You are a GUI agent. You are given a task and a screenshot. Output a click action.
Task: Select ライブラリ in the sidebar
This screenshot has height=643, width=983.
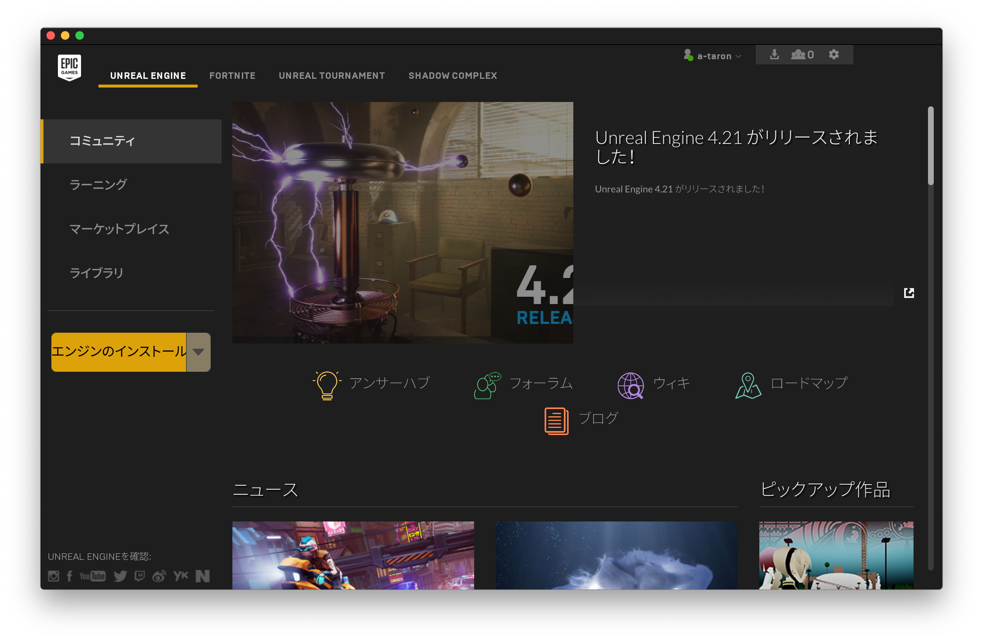(131, 272)
